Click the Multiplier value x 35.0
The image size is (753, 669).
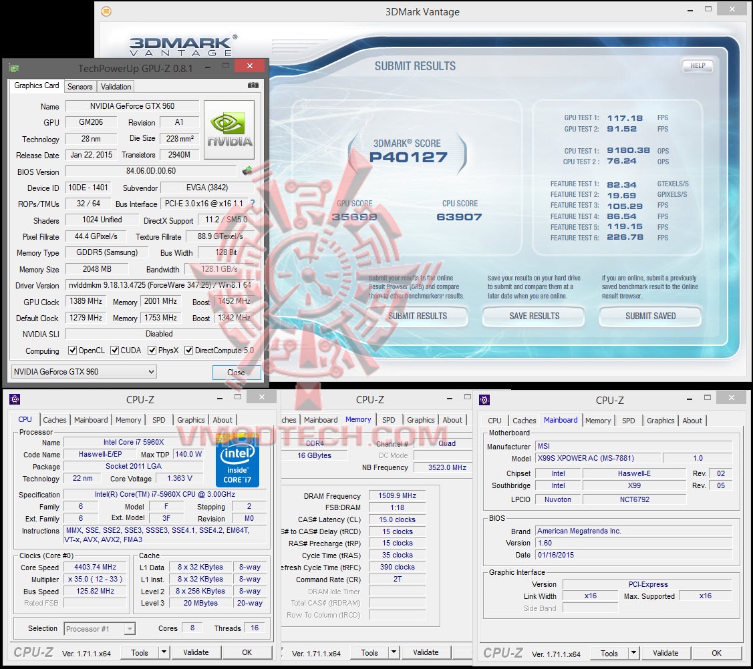[95, 580]
